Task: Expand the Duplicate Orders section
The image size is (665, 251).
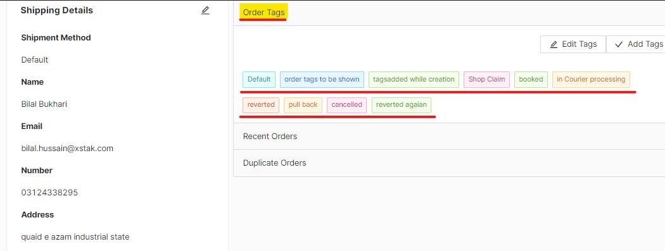Action: point(449,163)
